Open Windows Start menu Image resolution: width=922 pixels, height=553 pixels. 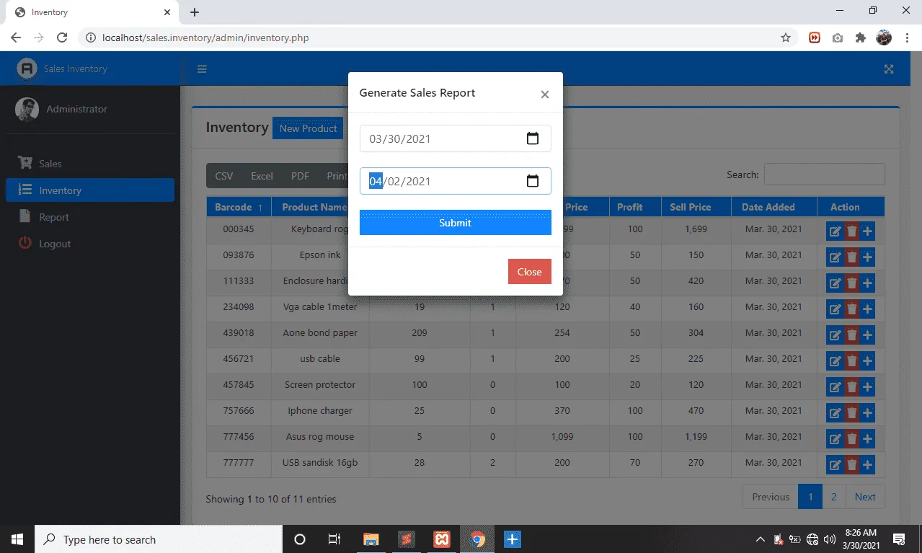tap(17, 539)
